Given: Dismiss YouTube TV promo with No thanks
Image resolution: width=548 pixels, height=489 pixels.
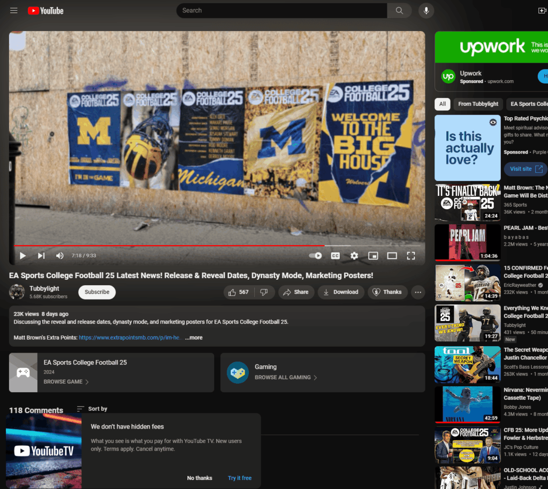Looking at the screenshot, I should pos(200,478).
